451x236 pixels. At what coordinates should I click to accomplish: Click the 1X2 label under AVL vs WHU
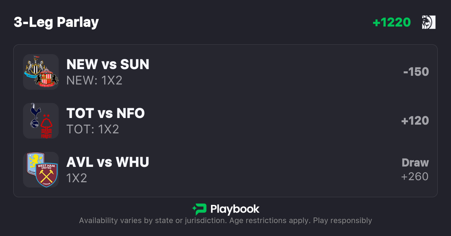(x=77, y=178)
